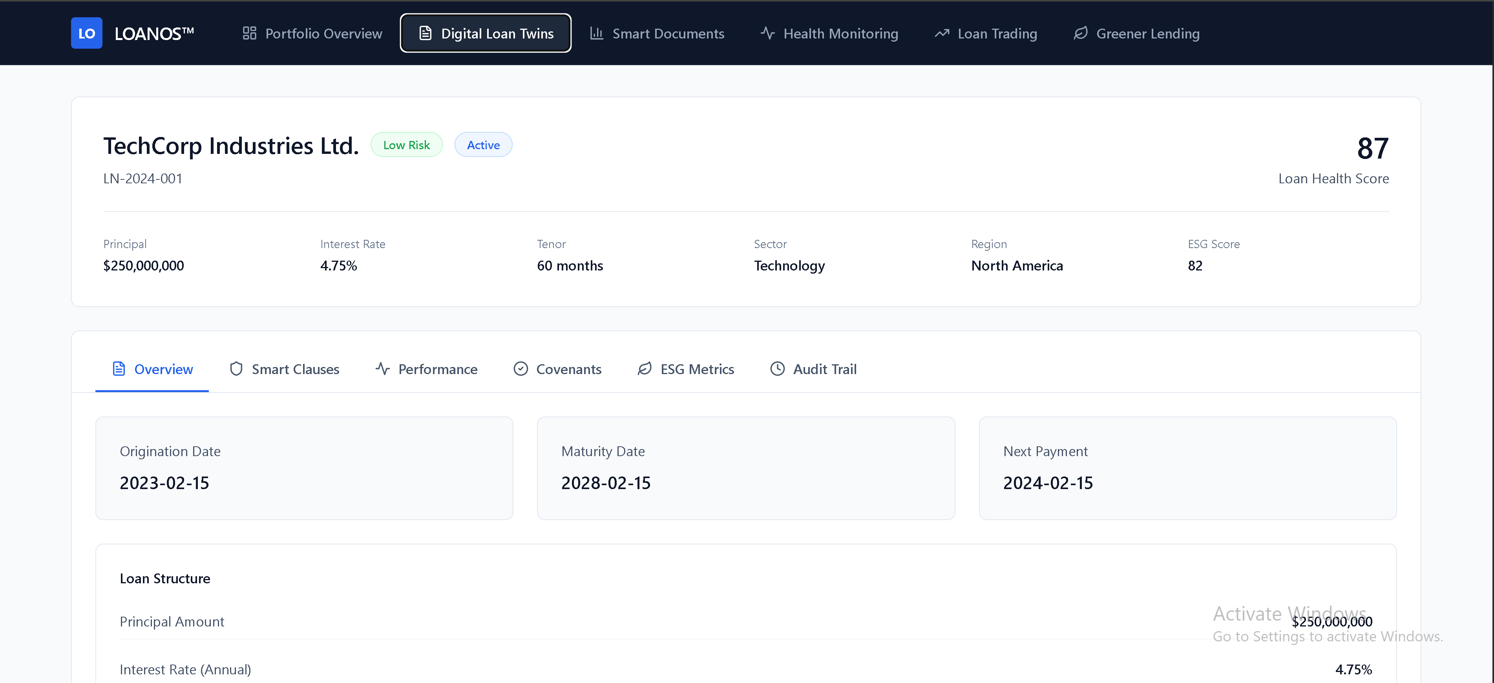Click the Health Monitoring pulse icon

point(767,33)
